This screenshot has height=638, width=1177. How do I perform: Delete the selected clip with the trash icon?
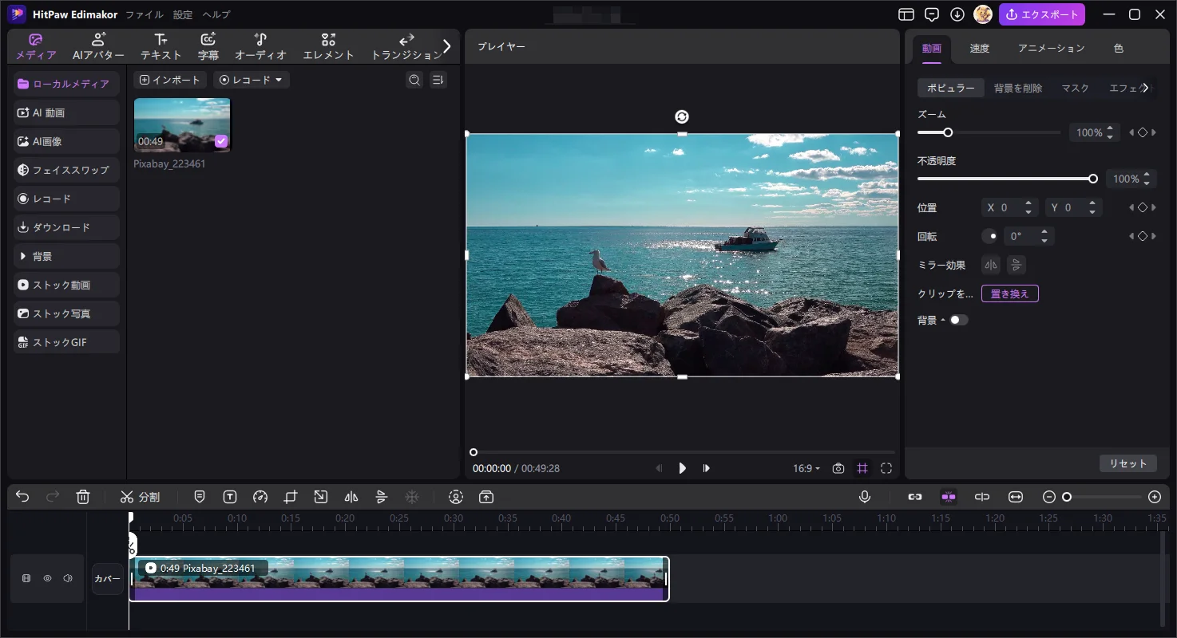(x=83, y=497)
